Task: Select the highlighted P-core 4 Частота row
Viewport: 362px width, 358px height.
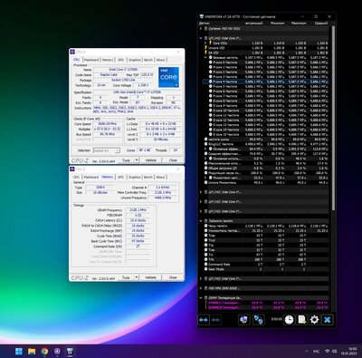Action: (x=265, y=82)
